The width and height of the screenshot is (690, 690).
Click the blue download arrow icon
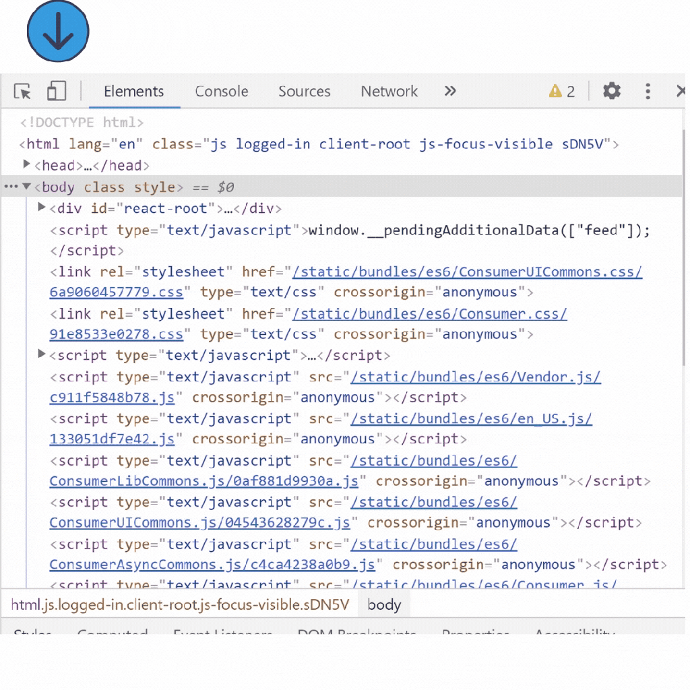tap(58, 32)
